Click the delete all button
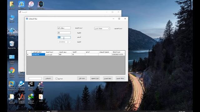Screen dimensions: 200x112 tap(82, 78)
